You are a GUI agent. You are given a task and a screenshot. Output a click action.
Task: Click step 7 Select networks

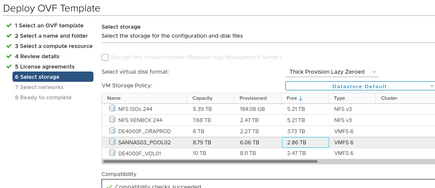[x=39, y=87]
